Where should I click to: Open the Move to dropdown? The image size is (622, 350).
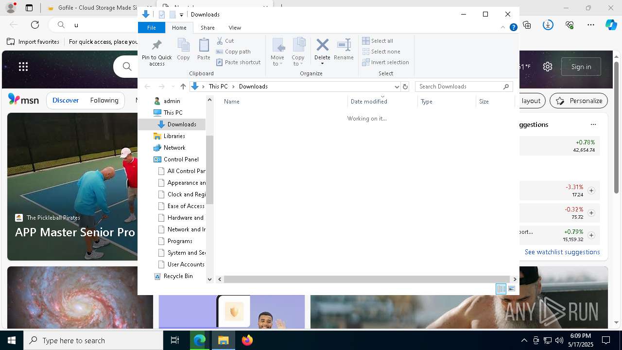pos(277,52)
